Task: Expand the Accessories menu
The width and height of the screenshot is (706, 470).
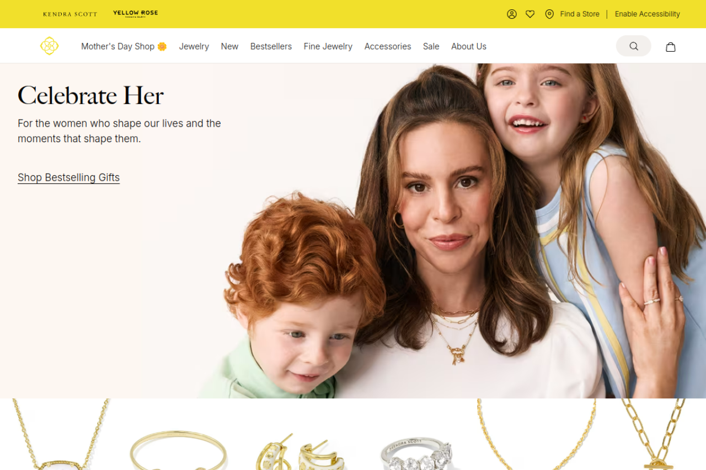Action: point(388,46)
